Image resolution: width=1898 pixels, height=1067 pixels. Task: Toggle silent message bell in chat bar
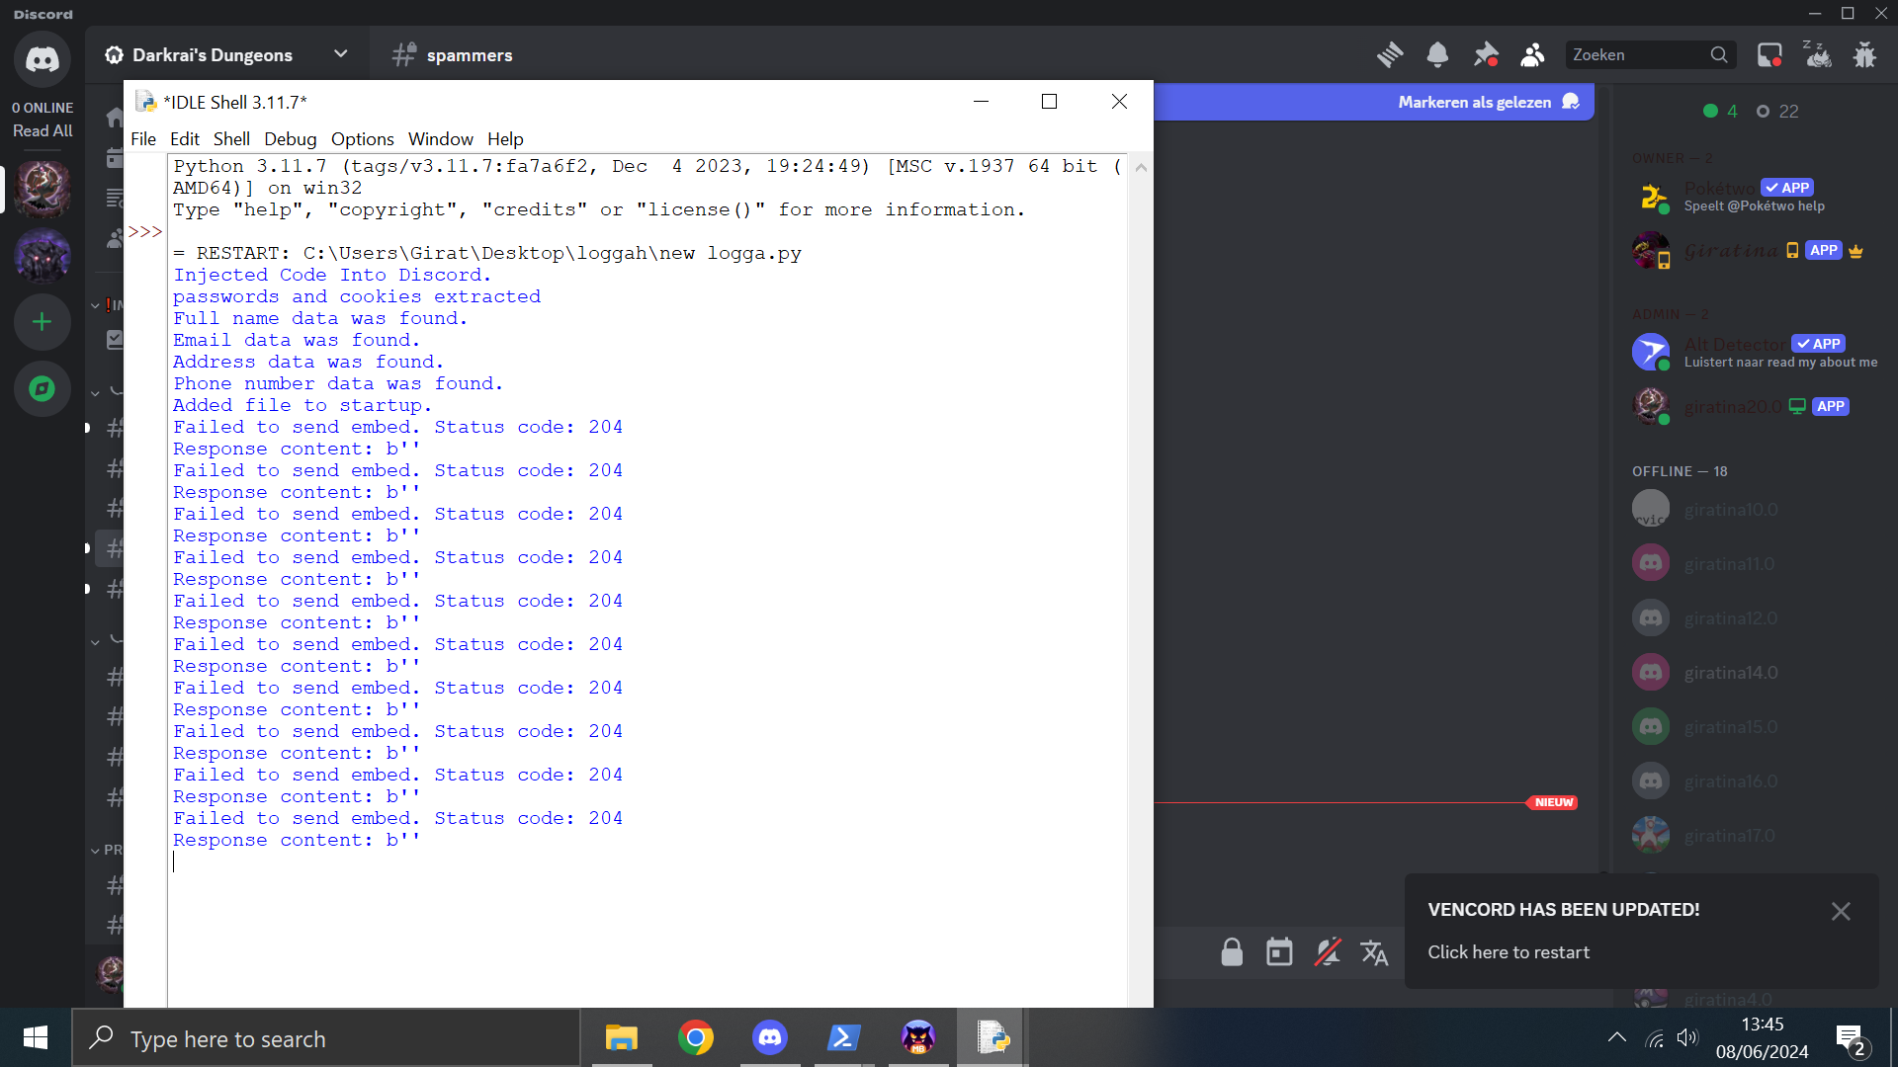(x=1327, y=952)
